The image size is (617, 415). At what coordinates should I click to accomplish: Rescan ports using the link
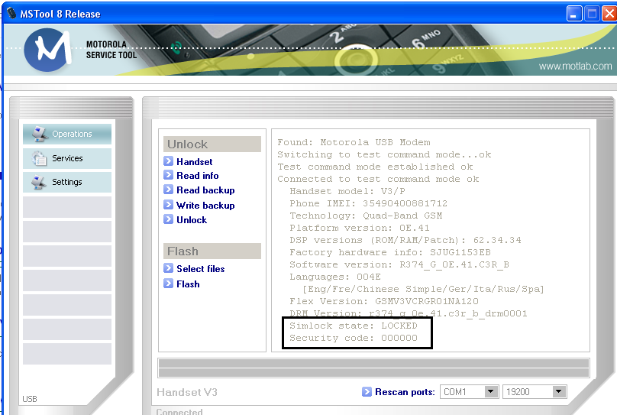tap(405, 392)
